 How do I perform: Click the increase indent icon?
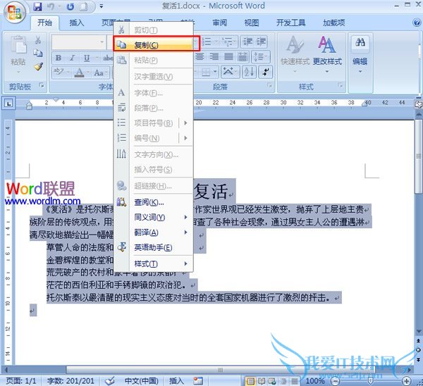click(261, 42)
